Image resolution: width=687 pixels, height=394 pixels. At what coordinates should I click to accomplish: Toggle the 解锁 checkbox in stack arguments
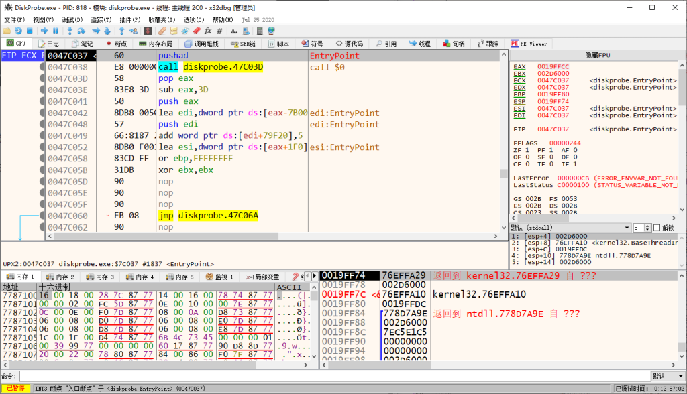tap(657, 228)
